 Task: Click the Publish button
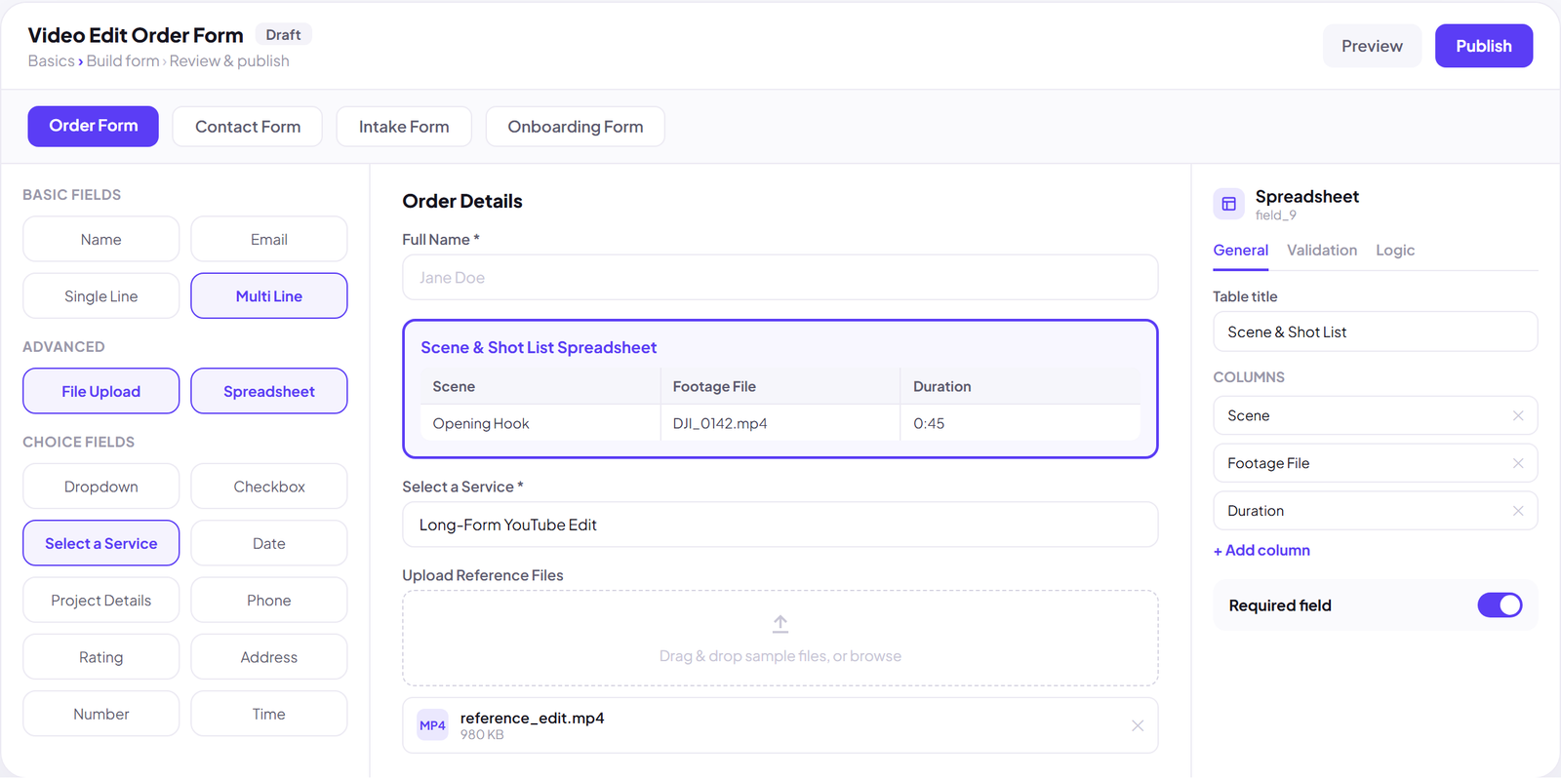pyautogui.click(x=1484, y=46)
